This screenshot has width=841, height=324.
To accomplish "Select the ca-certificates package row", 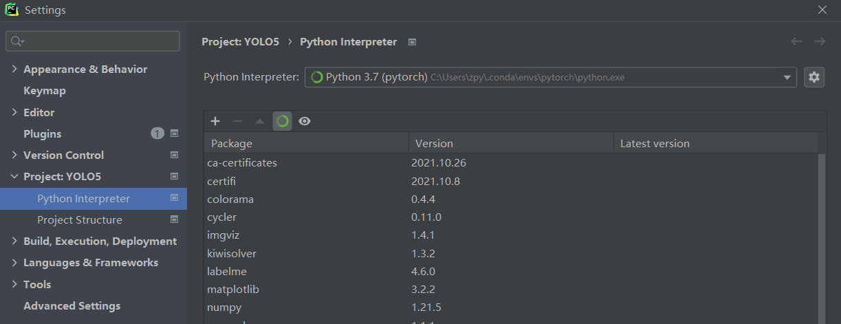I will point(511,163).
